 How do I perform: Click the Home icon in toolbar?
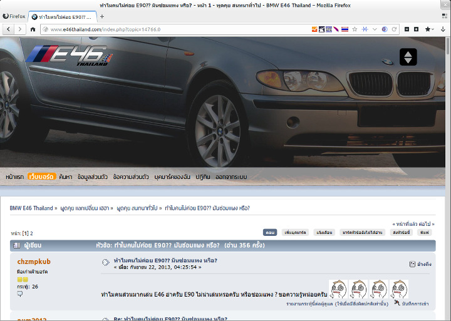coord(33,29)
